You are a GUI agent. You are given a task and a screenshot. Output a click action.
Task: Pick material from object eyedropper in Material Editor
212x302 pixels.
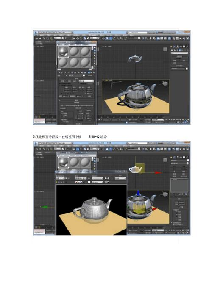tap(67, 75)
